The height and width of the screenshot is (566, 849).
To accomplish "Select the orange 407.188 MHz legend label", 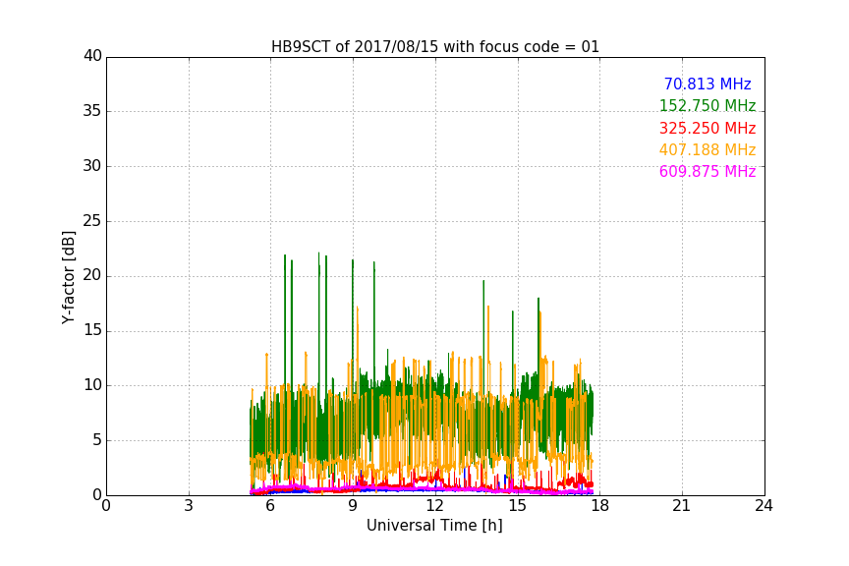I will point(707,149).
